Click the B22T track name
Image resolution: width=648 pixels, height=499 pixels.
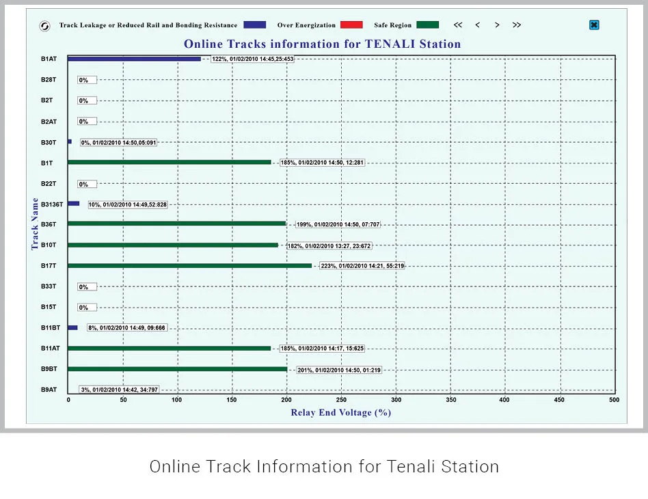pos(49,184)
